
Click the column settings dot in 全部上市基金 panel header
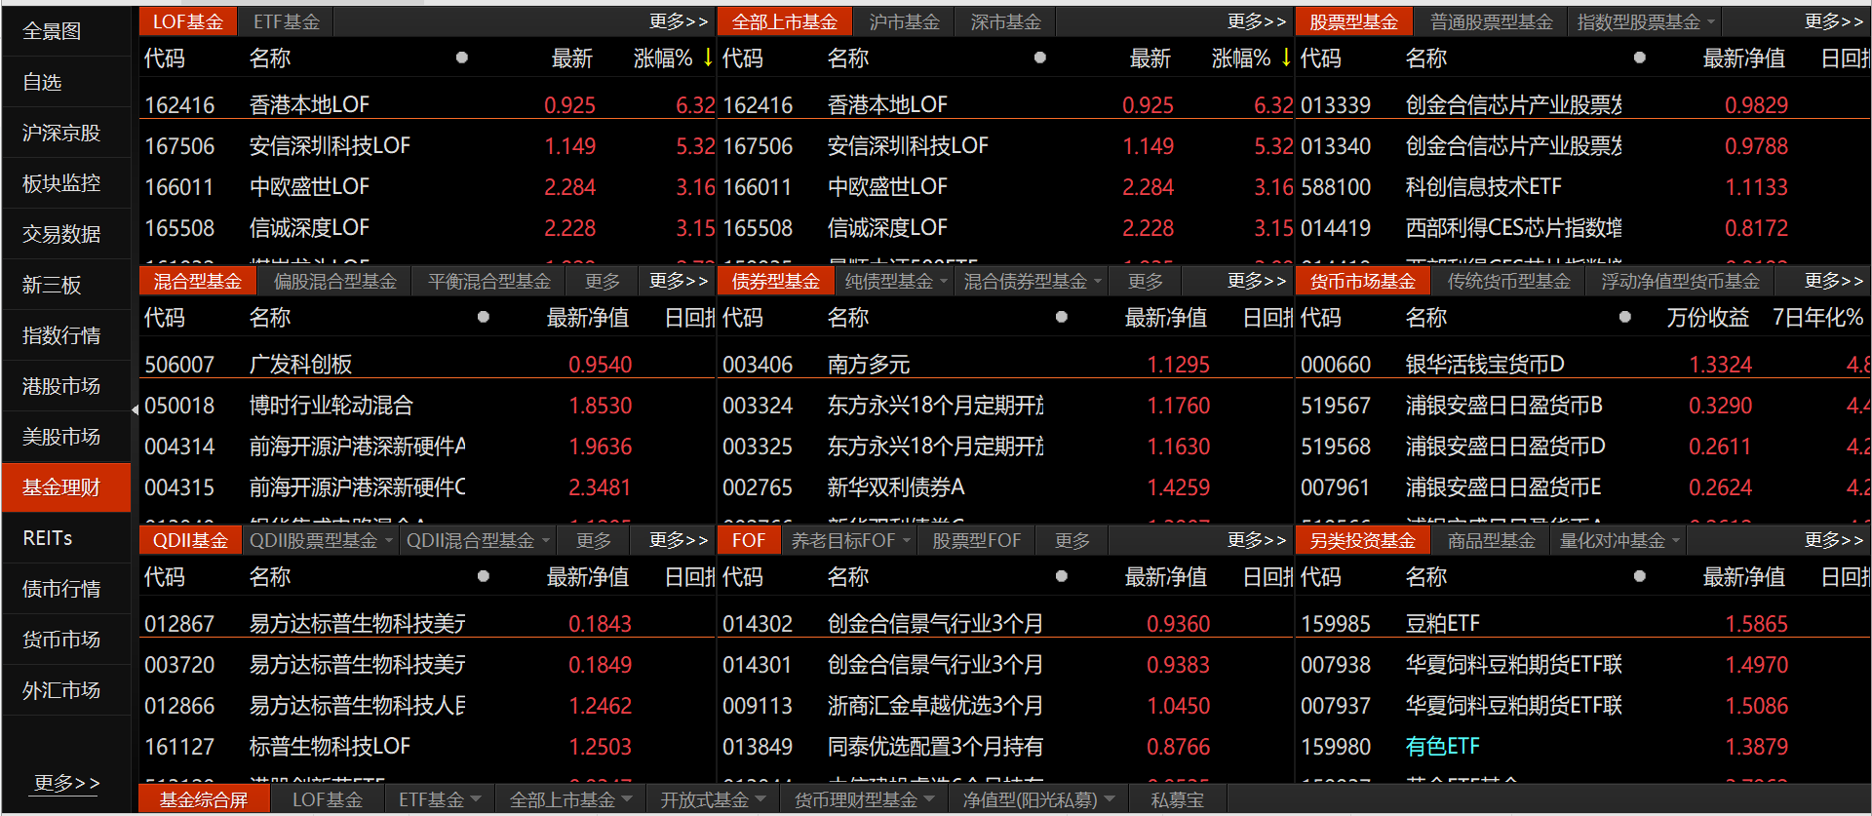(1040, 58)
